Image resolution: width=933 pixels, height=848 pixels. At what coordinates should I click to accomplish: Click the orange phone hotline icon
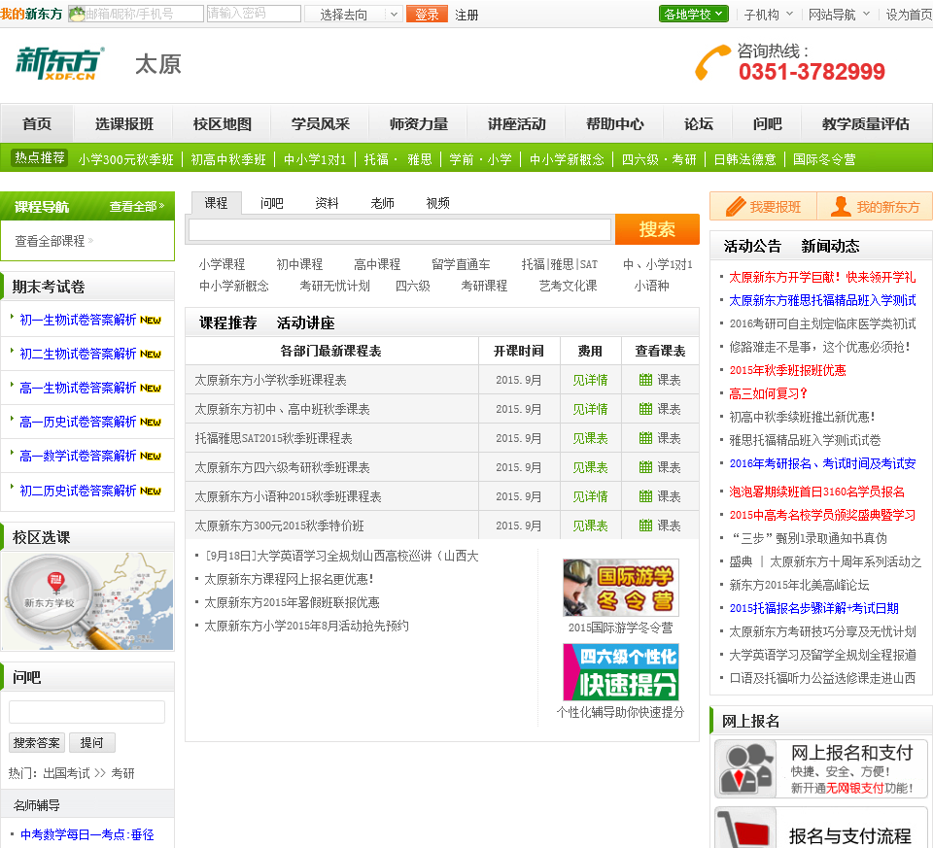coord(711,62)
